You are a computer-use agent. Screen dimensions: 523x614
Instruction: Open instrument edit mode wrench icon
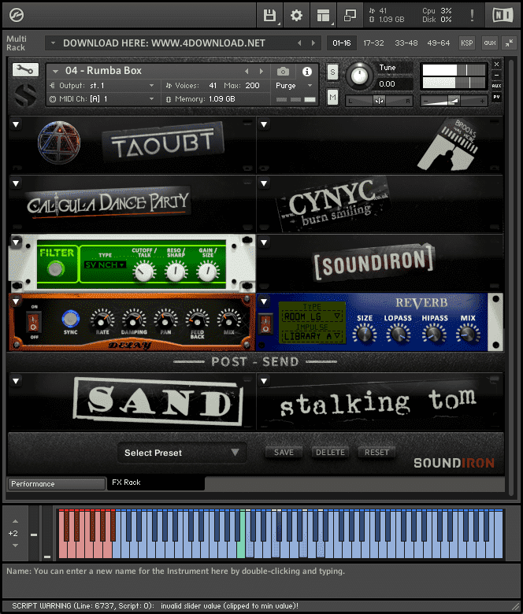(25, 70)
